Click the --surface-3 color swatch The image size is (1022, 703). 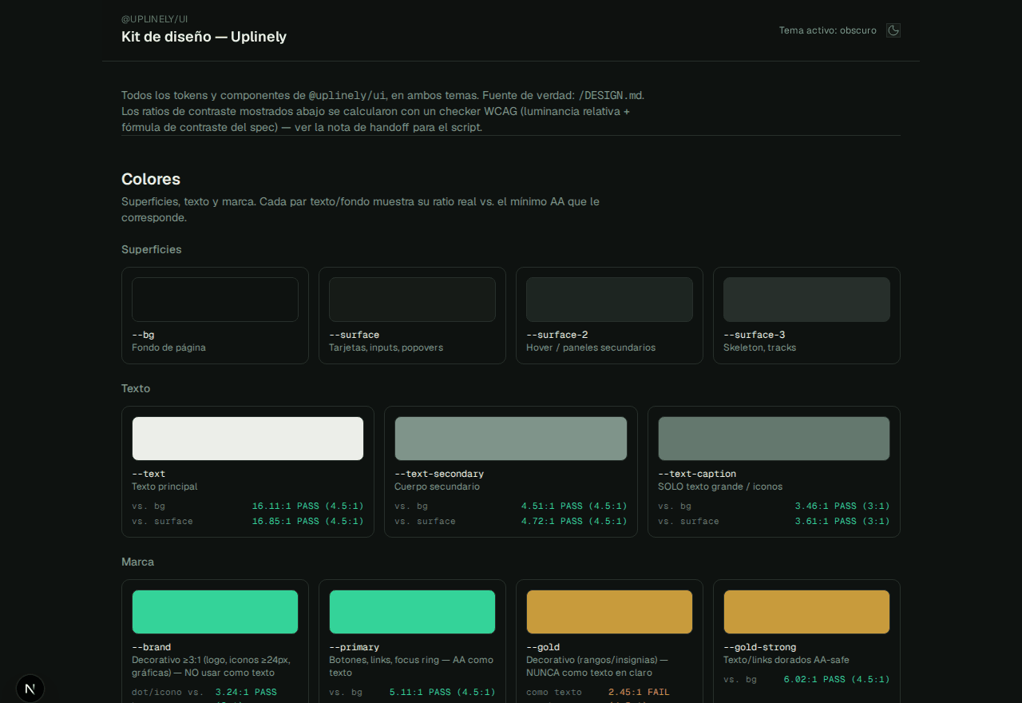tap(806, 300)
